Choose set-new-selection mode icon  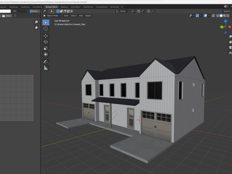(58, 11)
